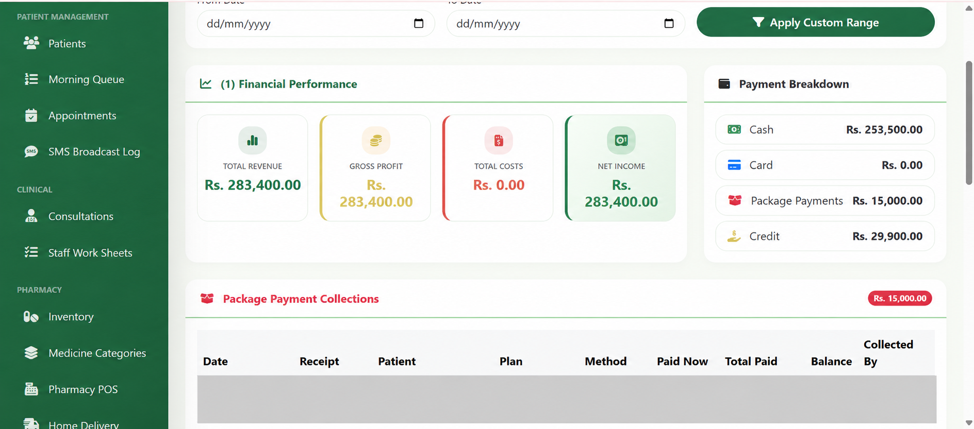
Task: Click the Card credit card icon
Action: [x=734, y=165]
